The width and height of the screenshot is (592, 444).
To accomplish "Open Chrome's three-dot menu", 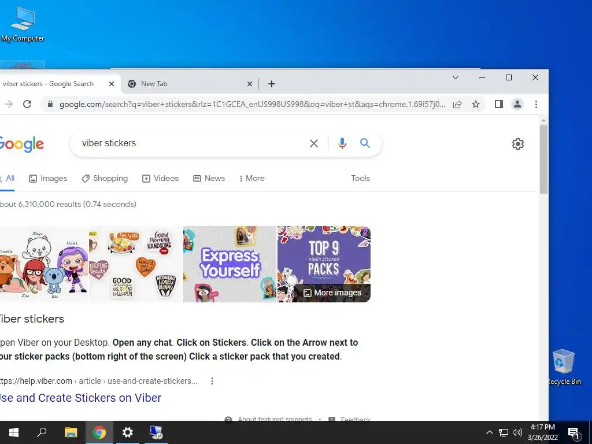I will tap(536, 104).
